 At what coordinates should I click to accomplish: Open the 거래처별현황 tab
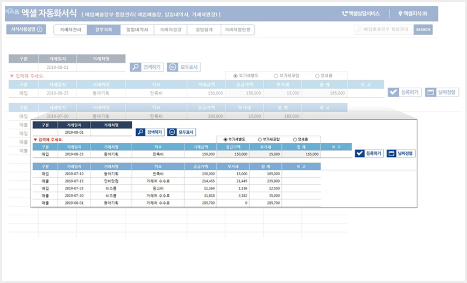(x=238, y=30)
